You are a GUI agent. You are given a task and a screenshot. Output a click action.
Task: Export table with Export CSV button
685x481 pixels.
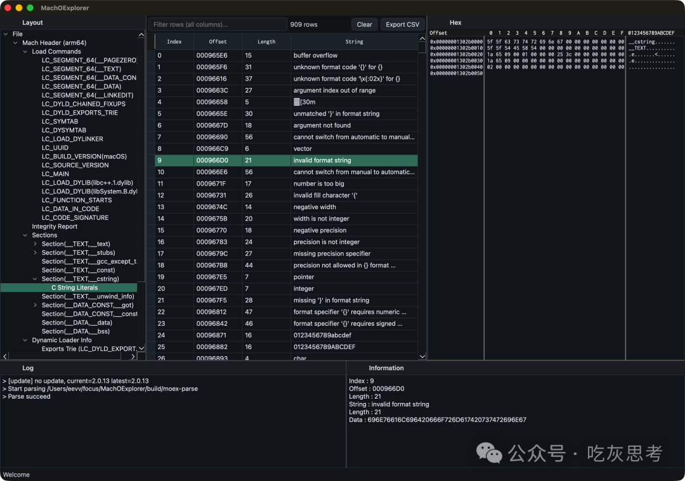[x=402, y=25]
